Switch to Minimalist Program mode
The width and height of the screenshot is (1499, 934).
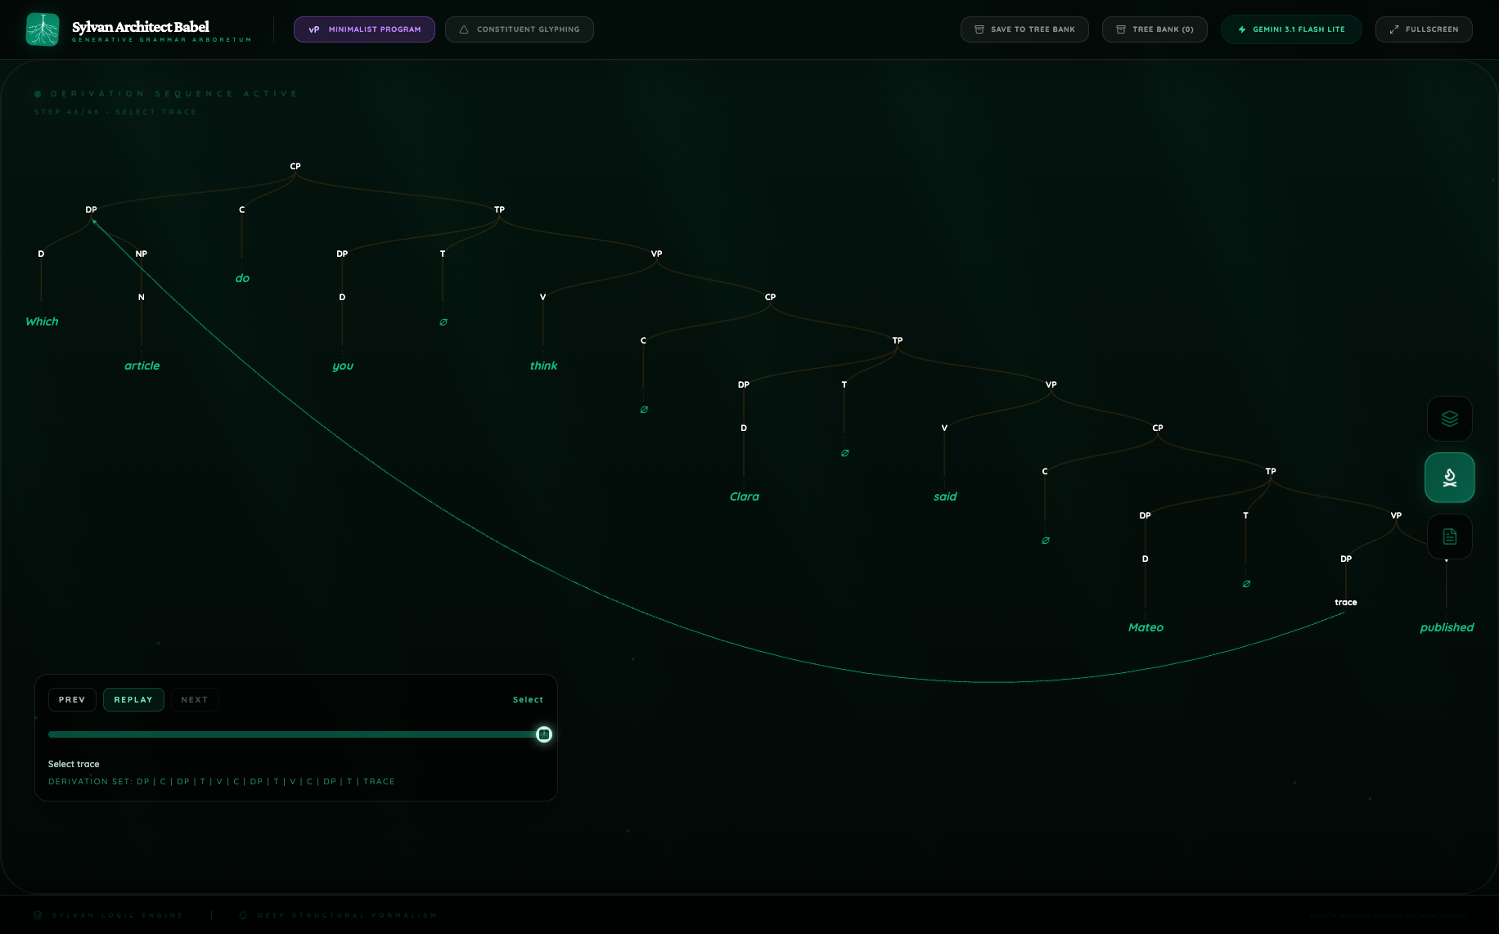point(364,29)
